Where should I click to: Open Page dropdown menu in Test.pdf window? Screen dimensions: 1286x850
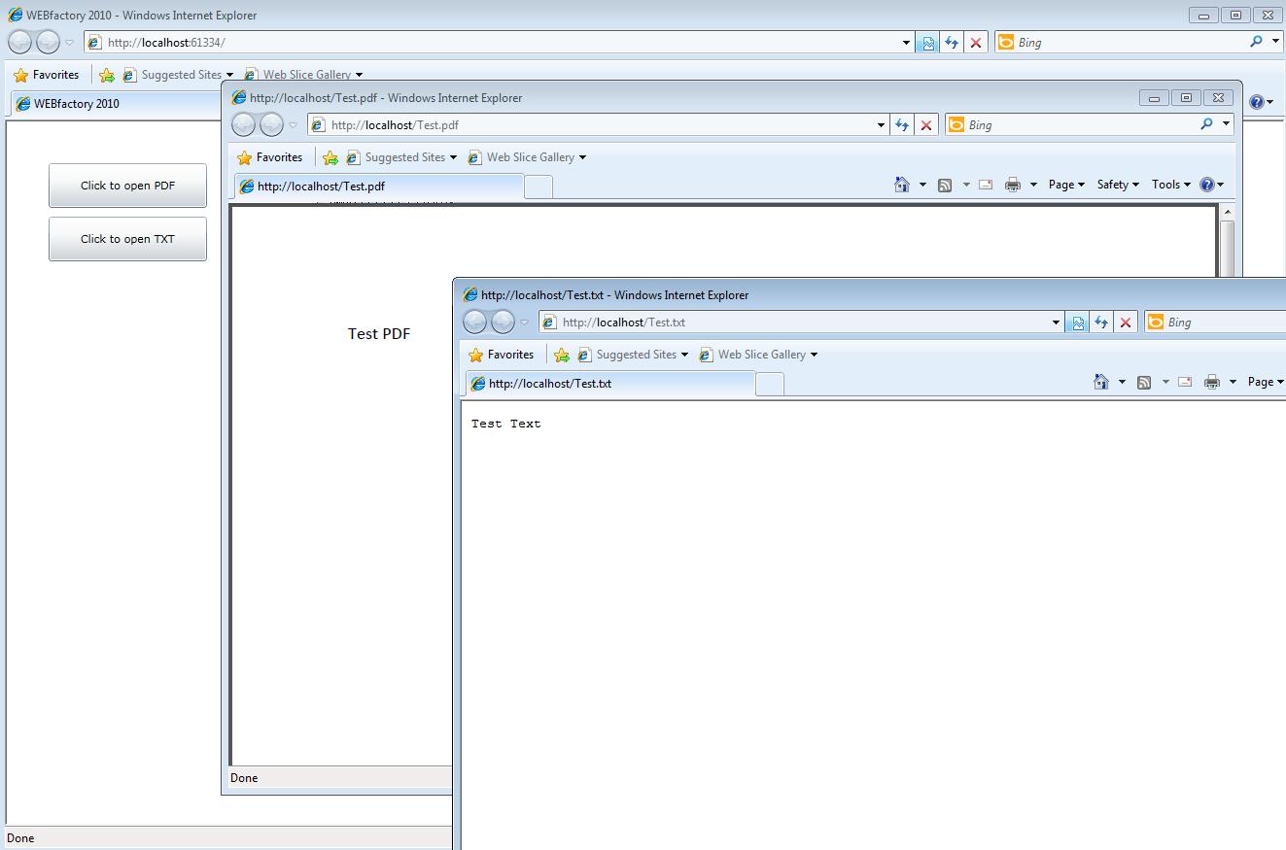[1065, 185]
